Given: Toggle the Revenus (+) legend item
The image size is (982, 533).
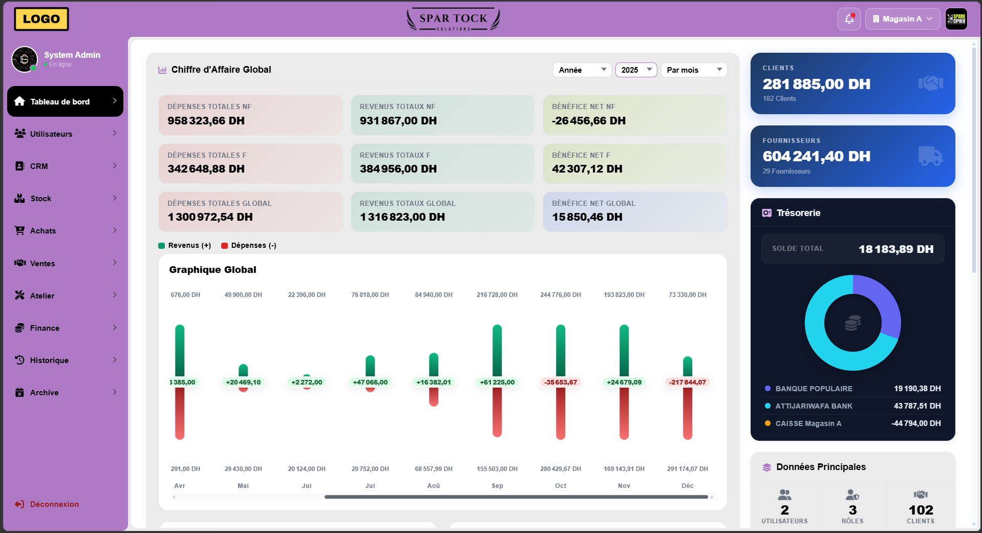Looking at the screenshot, I should coord(185,245).
